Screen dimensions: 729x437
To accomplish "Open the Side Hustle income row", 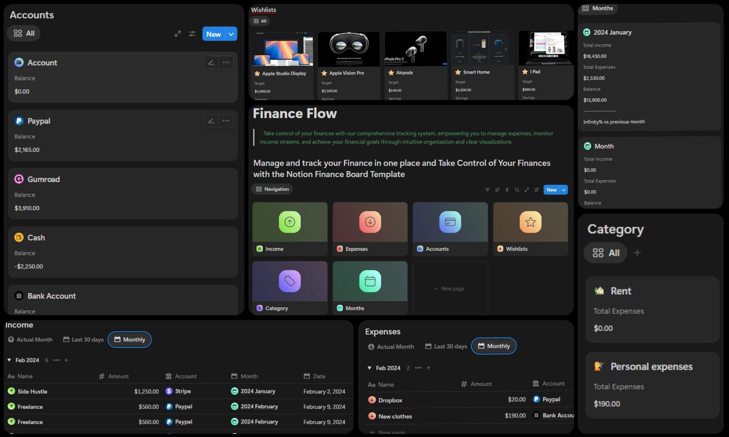I will pos(179,391).
